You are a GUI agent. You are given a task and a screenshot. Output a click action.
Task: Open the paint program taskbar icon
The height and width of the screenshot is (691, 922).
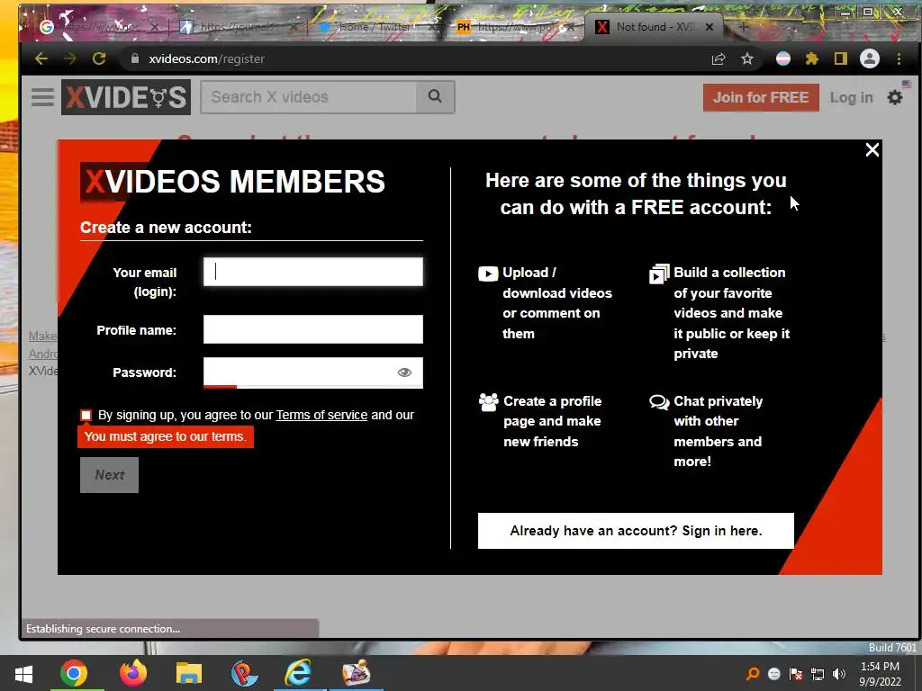(356, 673)
